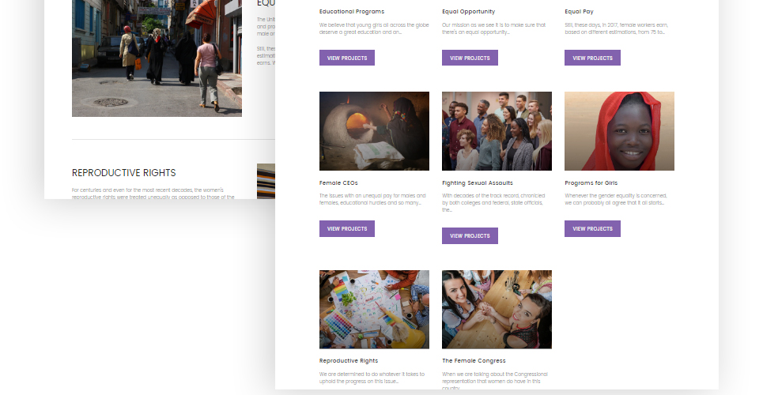This screenshot has width=763, height=395.
Task: Click the 'We are determined to do' description
Action: click(372, 378)
